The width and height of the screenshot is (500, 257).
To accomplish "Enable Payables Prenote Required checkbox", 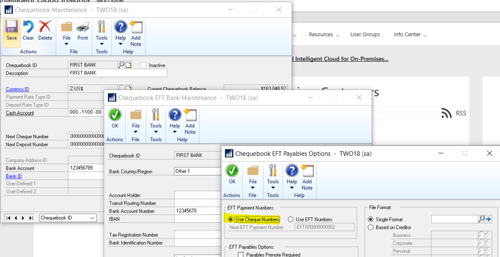I will [x=240, y=255].
